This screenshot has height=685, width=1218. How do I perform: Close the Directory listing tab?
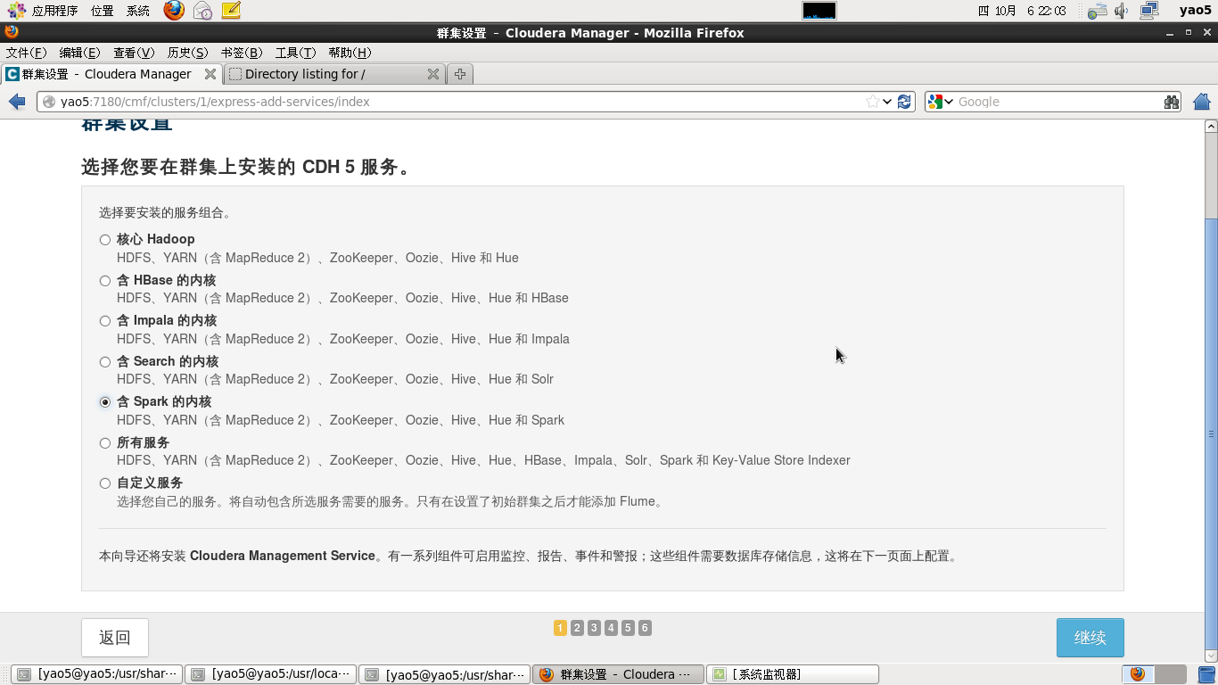pos(433,74)
